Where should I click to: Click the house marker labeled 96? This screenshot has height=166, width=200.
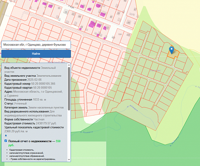click(x=66, y=12)
